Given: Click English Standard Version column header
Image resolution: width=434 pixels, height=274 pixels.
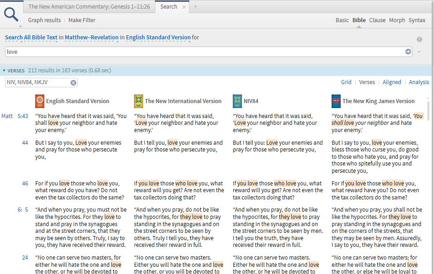Looking at the screenshot, I should 77,101.
